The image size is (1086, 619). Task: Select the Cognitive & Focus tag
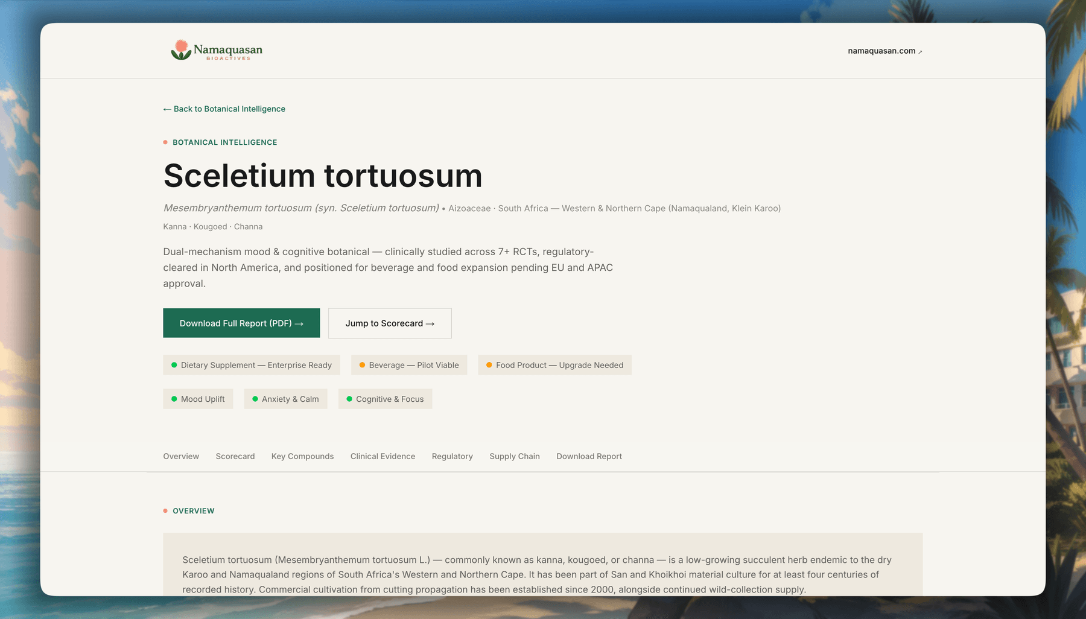pyautogui.click(x=385, y=399)
